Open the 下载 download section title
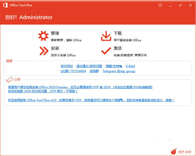This screenshot has width=196, height=156. (118, 33)
